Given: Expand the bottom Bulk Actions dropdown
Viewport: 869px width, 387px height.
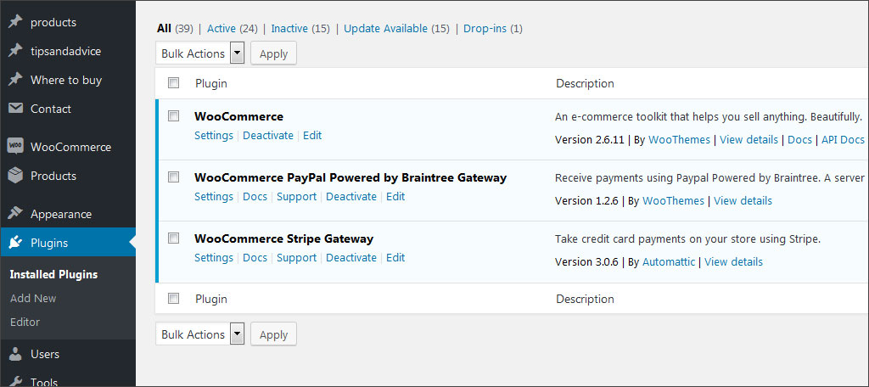Looking at the screenshot, I should pyautogui.click(x=201, y=334).
